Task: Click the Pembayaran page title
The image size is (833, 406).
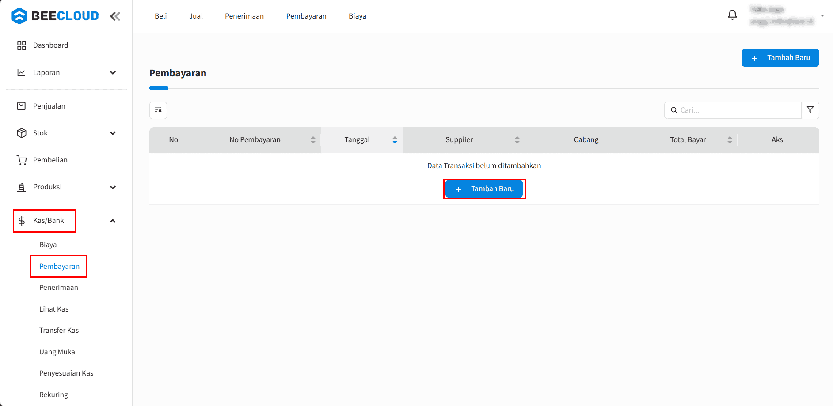Action: pos(178,73)
